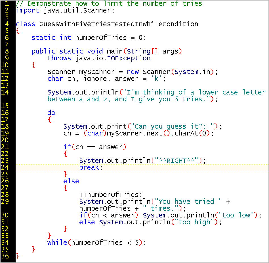The width and height of the screenshot is (269, 263).
Task: Click 'if(ch < answer)' on line 30
Action: tap(108, 215)
